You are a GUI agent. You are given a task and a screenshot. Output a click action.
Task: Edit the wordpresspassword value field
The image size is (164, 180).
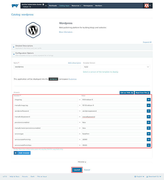tap(113, 111)
